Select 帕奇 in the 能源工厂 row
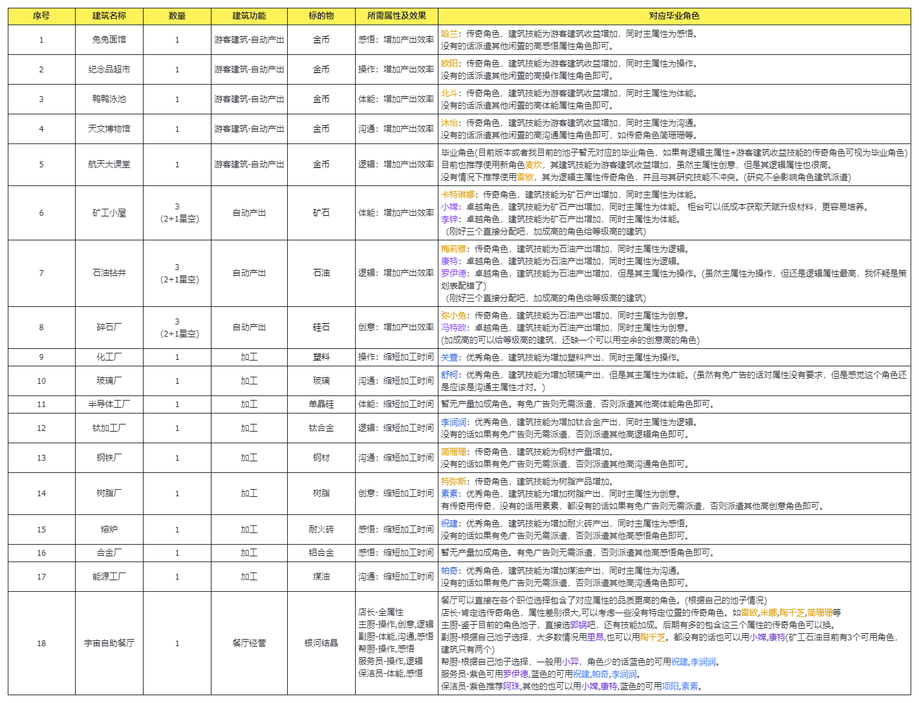 click(x=449, y=571)
